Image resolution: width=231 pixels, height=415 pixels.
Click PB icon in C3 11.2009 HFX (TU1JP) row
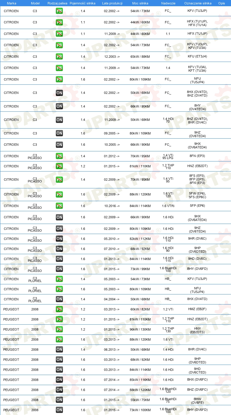click(59, 34)
